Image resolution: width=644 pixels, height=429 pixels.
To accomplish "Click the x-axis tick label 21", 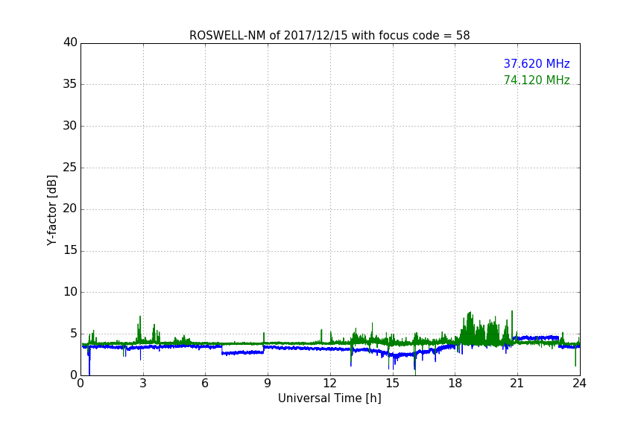I will [517, 384].
